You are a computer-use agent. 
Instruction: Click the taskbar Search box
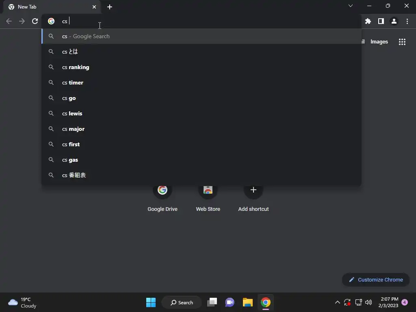[182, 302]
